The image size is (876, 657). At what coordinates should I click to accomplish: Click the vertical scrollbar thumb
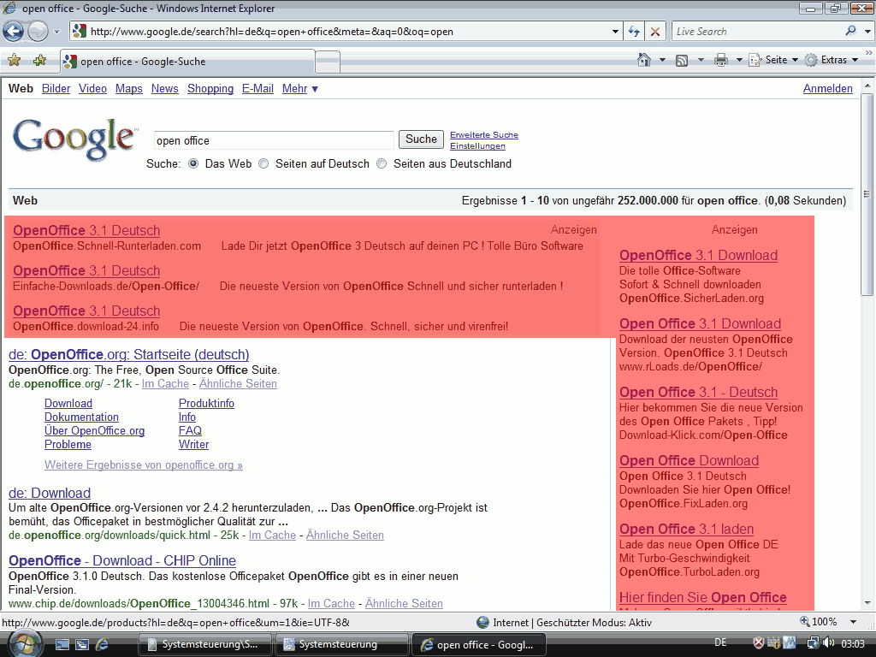pos(867,194)
